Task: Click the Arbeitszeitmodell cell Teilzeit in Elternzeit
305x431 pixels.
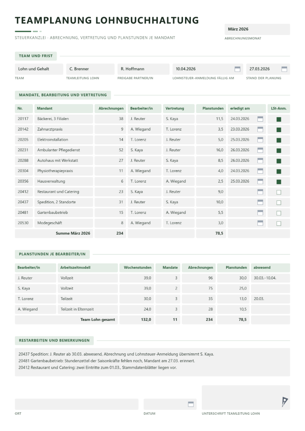Action: click(x=88, y=309)
